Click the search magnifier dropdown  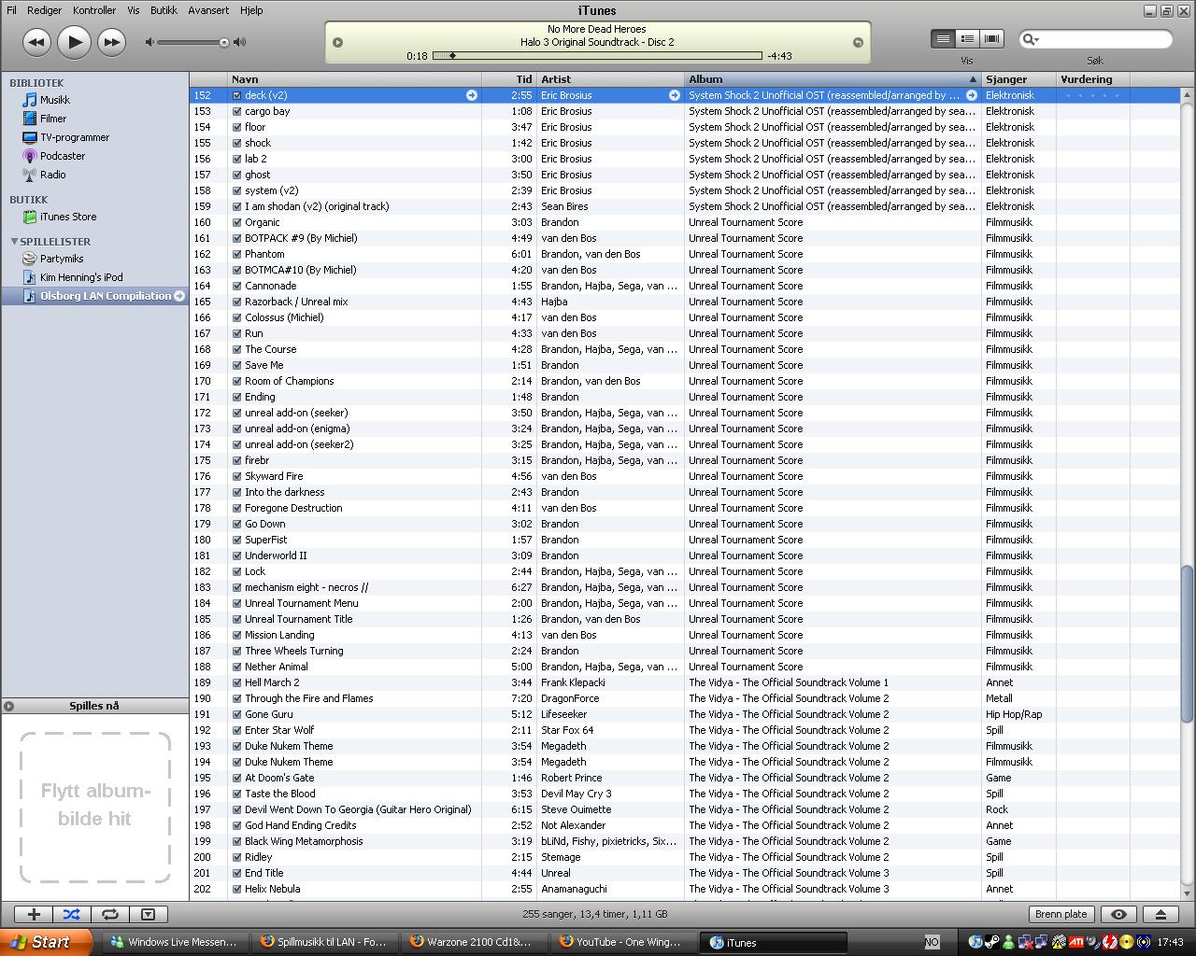pyautogui.click(x=1031, y=39)
